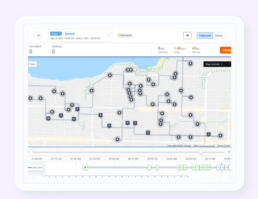Click the right-arrow collapse button
This screenshot has height=199, width=258.
tap(38, 35)
